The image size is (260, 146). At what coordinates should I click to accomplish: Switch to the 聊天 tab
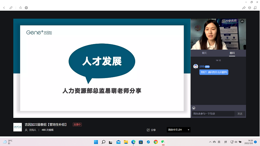tap(204, 53)
